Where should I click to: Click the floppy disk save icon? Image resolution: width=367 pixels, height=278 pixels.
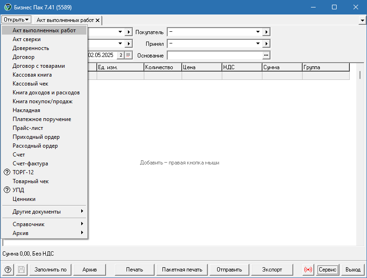(x=21, y=270)
